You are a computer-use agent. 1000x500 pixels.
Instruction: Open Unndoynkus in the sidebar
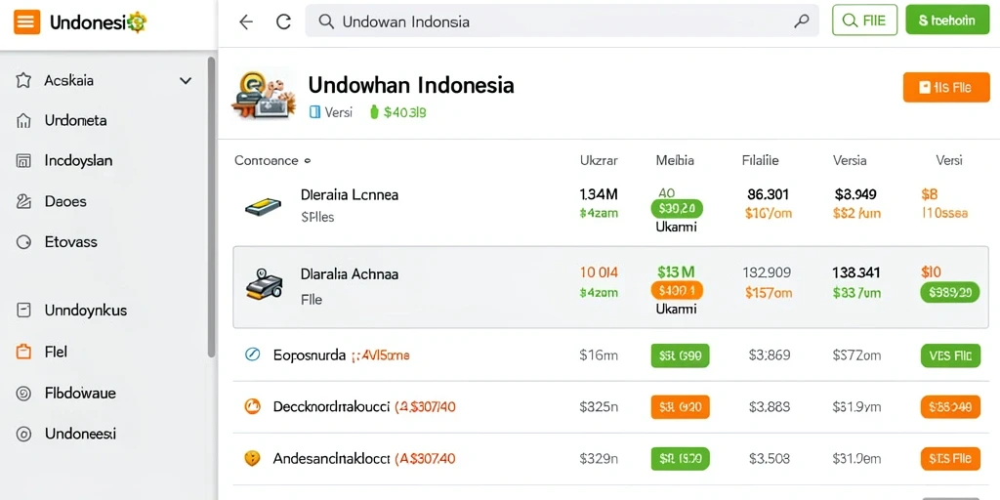click(86, 311)
